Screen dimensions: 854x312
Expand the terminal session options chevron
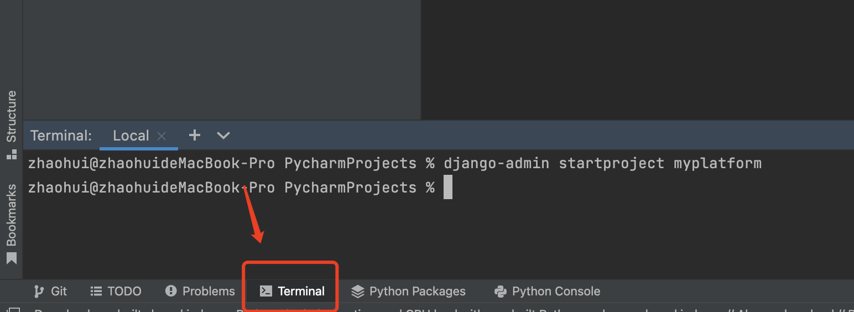[x=223, y=135]
